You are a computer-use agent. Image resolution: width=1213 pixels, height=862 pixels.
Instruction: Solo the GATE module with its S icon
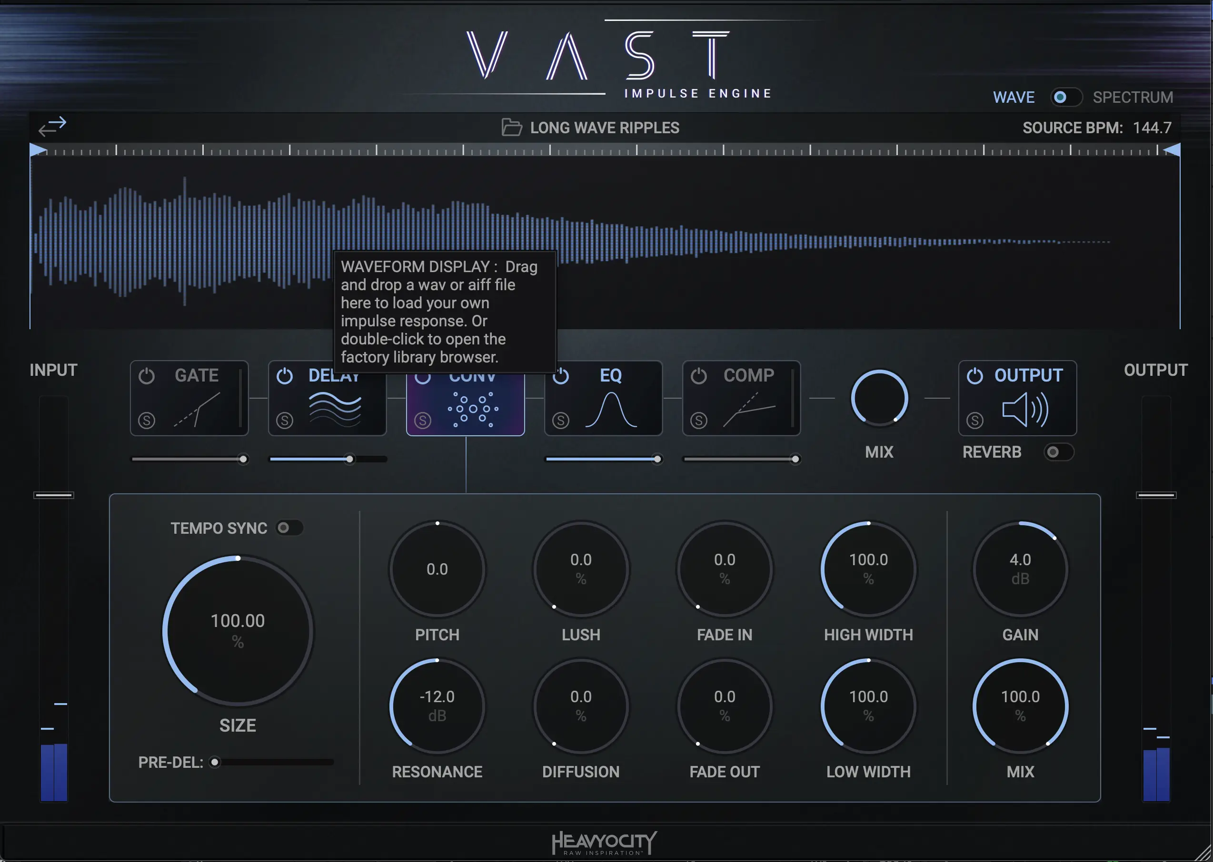coord(147,421)
